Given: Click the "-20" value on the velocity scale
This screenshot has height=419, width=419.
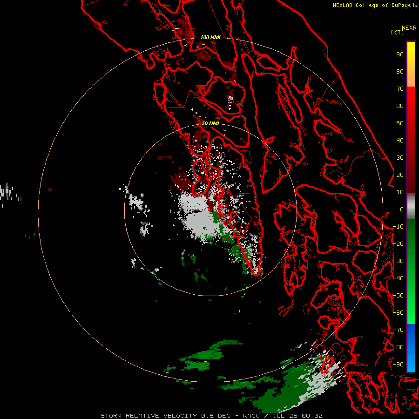Looking at the screenshot, I should click(398, 243).
